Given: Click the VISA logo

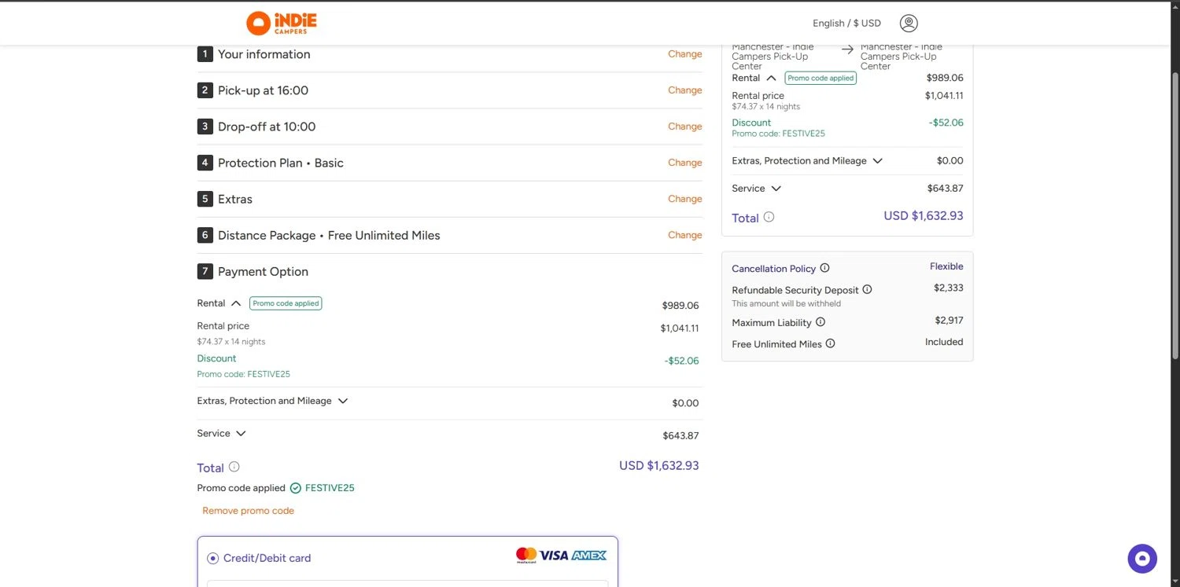Looking at the screenshot, I should [x=554, y=556].
